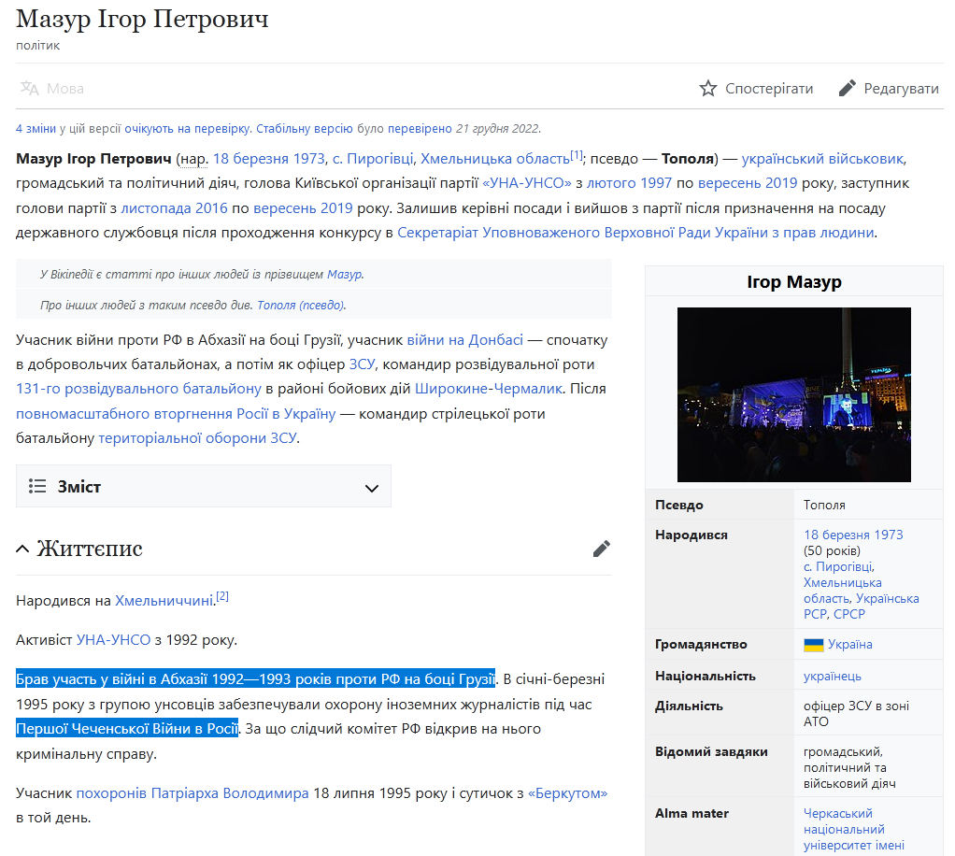
Task: Follow the 4 зміни pending changes link
Action: point(36,129)
